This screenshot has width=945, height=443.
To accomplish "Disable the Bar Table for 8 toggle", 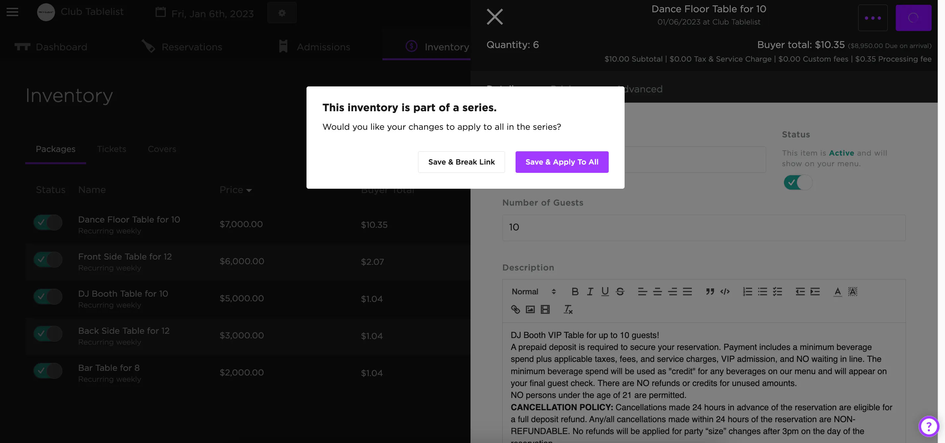I will point(48,370).
